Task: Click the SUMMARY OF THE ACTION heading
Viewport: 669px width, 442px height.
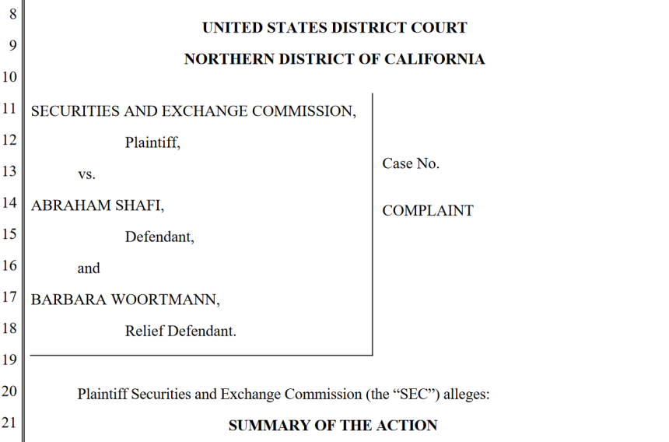Action: tap(333, 426)
